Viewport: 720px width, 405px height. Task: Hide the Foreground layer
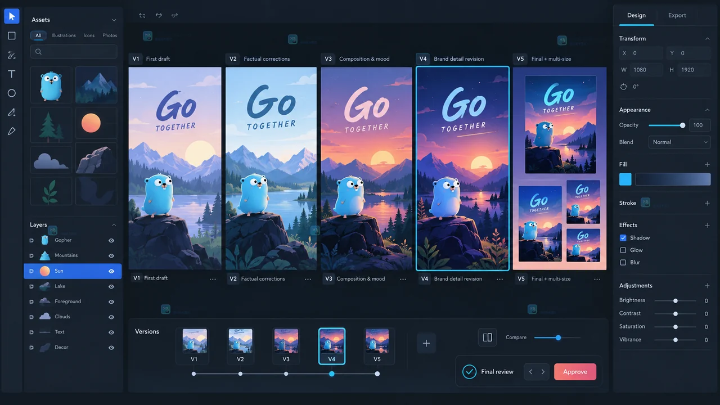tap(111, 301)
